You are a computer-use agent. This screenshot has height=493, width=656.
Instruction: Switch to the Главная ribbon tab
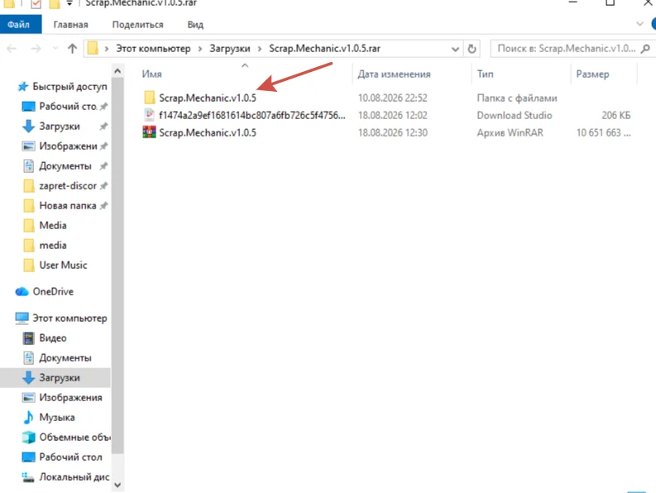point(70,25)
